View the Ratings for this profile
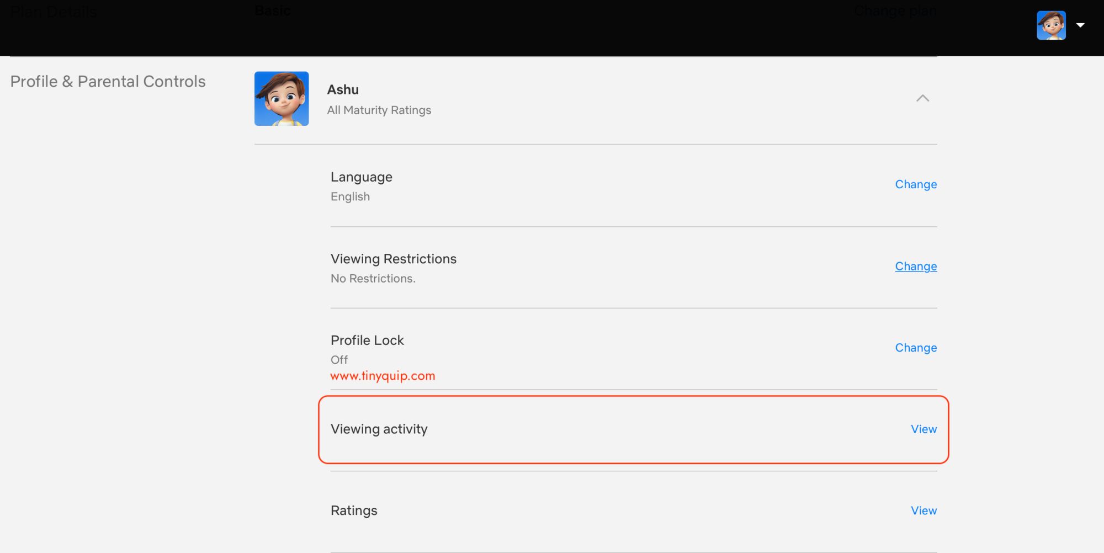This screenshot has height=553, width=1104. pos(923,511)
